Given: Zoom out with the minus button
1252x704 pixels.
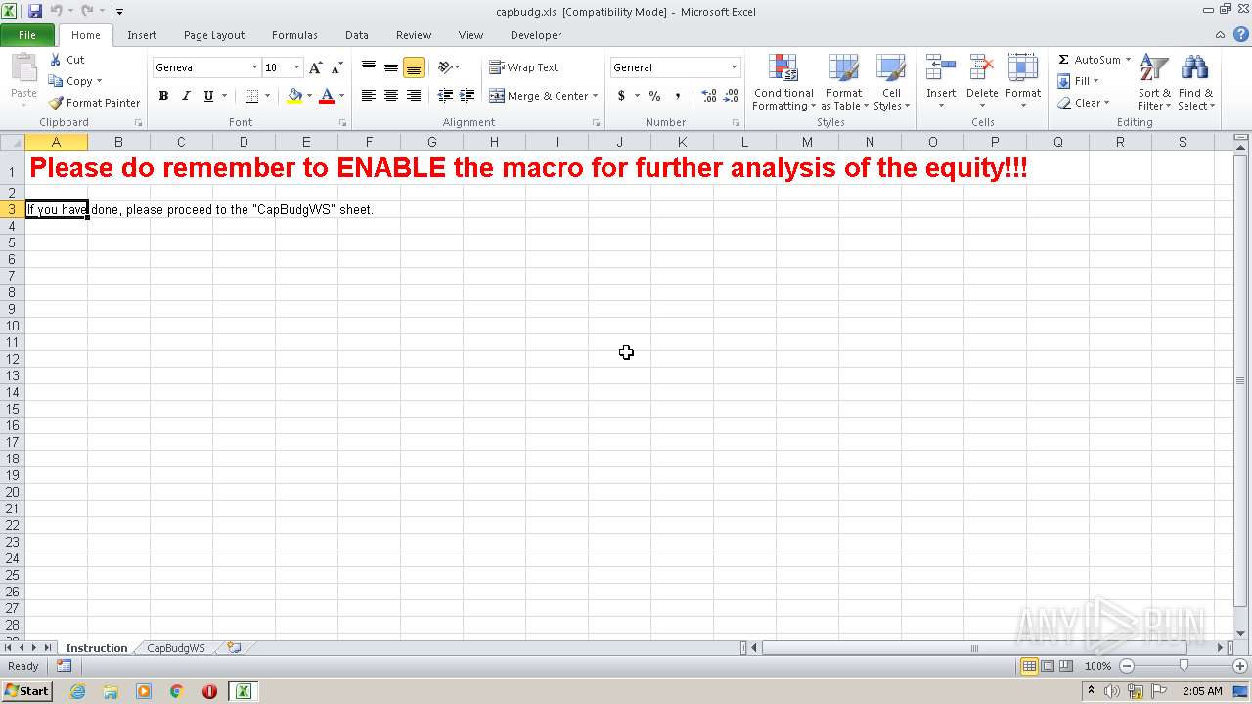Looking at the screenshot, I should pos(1127,666).
